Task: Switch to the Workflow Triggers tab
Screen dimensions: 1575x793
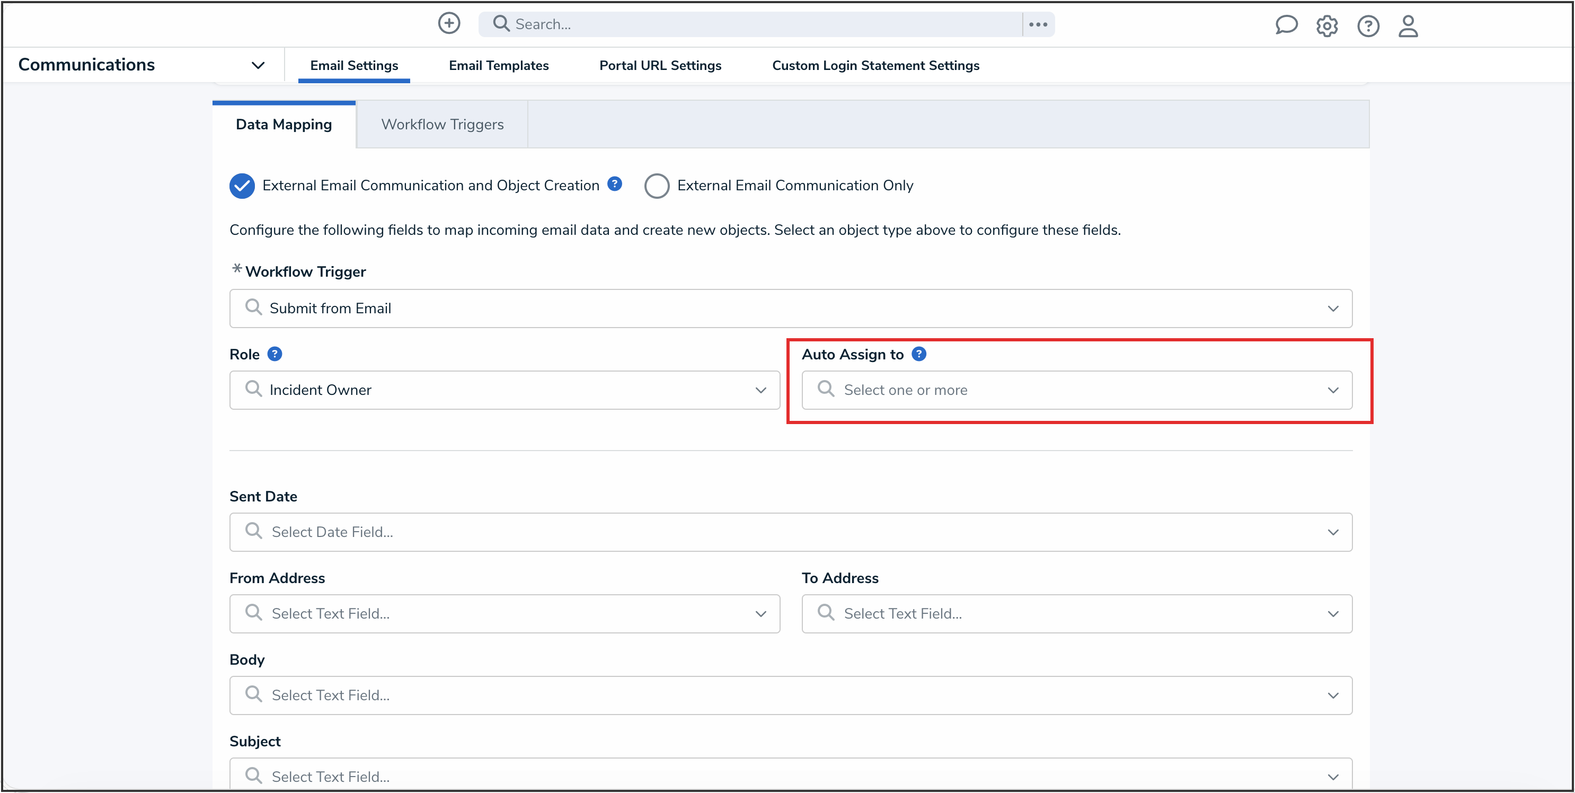Action: tap(442, 124)
